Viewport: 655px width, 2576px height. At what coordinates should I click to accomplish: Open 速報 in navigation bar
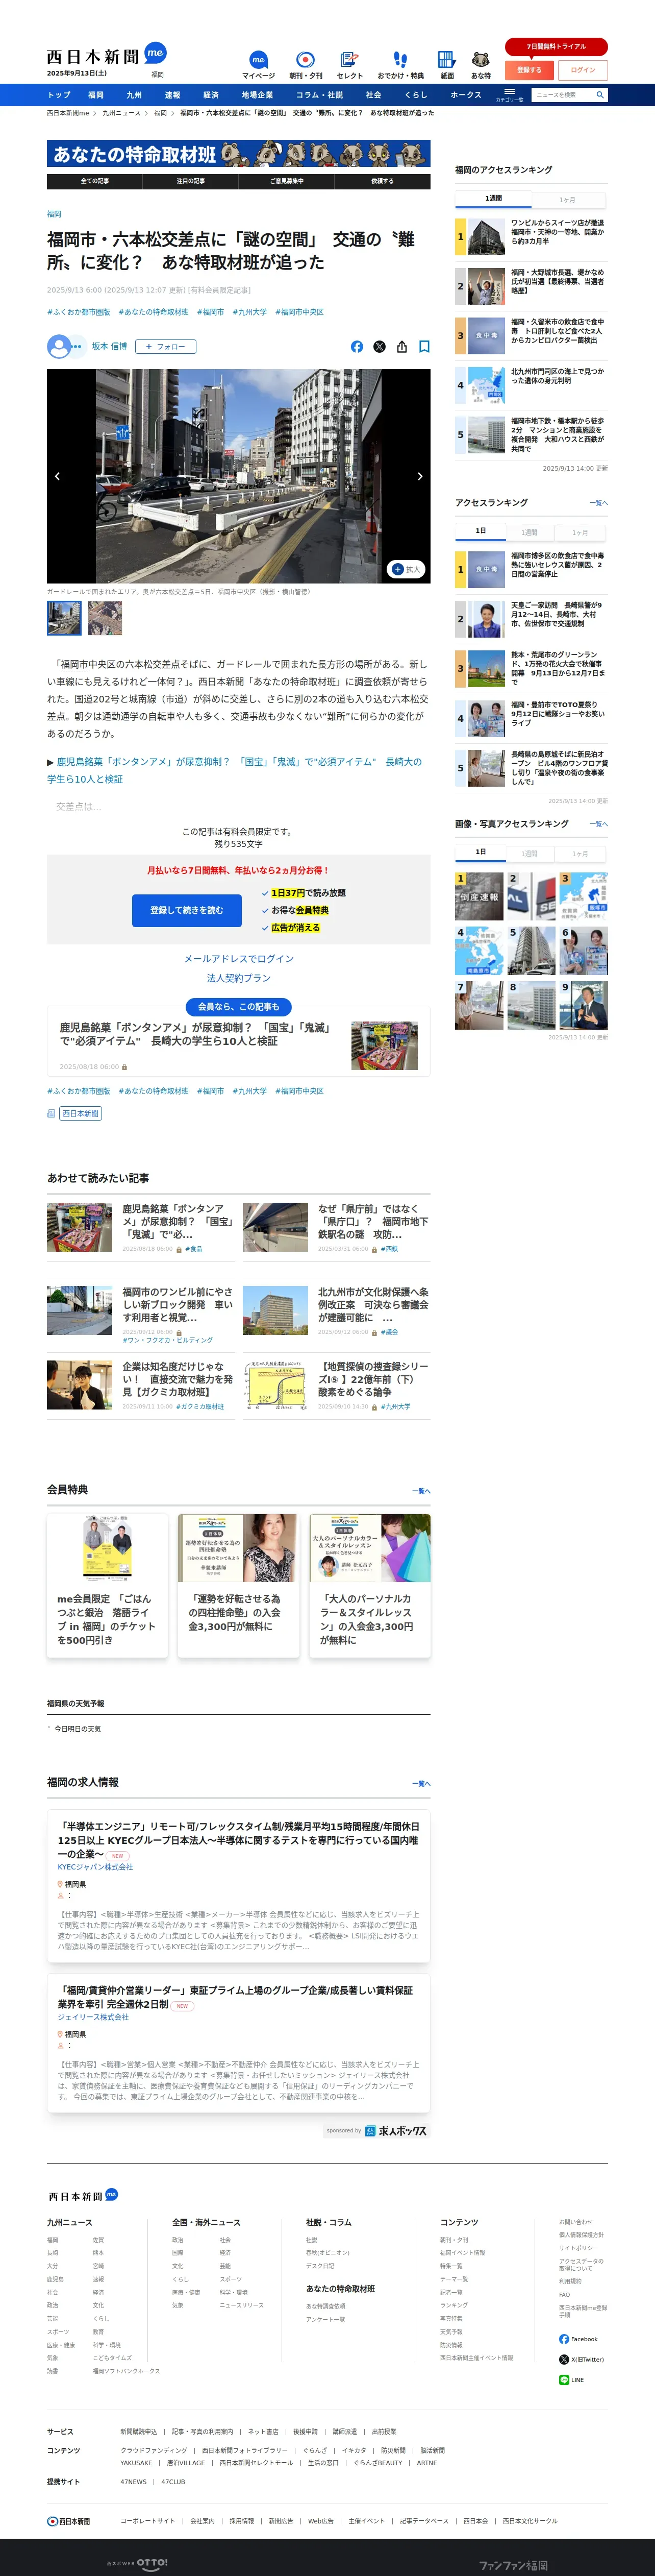coord(172,95)
